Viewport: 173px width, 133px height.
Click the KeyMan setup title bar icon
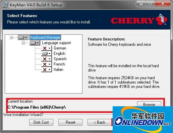point(5,5)
